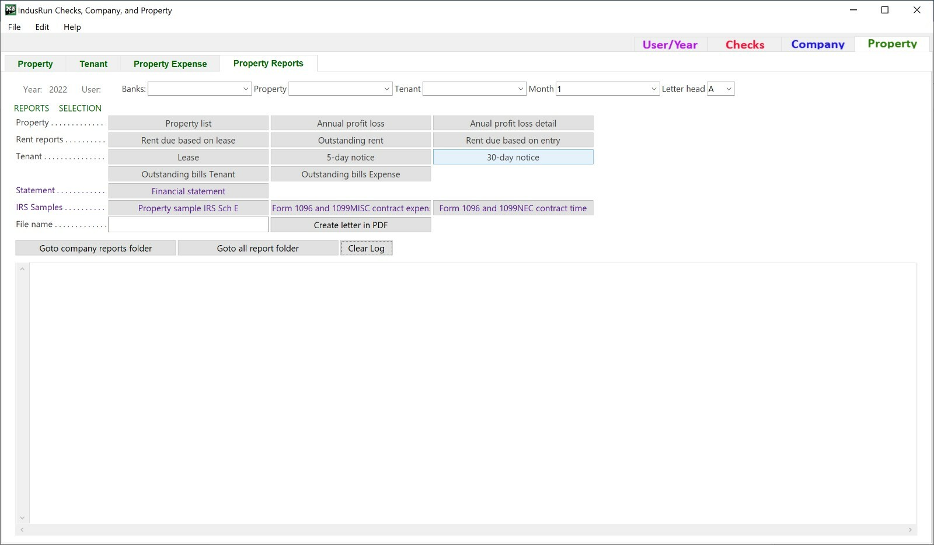This screenshot has height=545, width=934.
Task: Select the Property top-level tab in the colored tab bar
Action: click(892, 44)
